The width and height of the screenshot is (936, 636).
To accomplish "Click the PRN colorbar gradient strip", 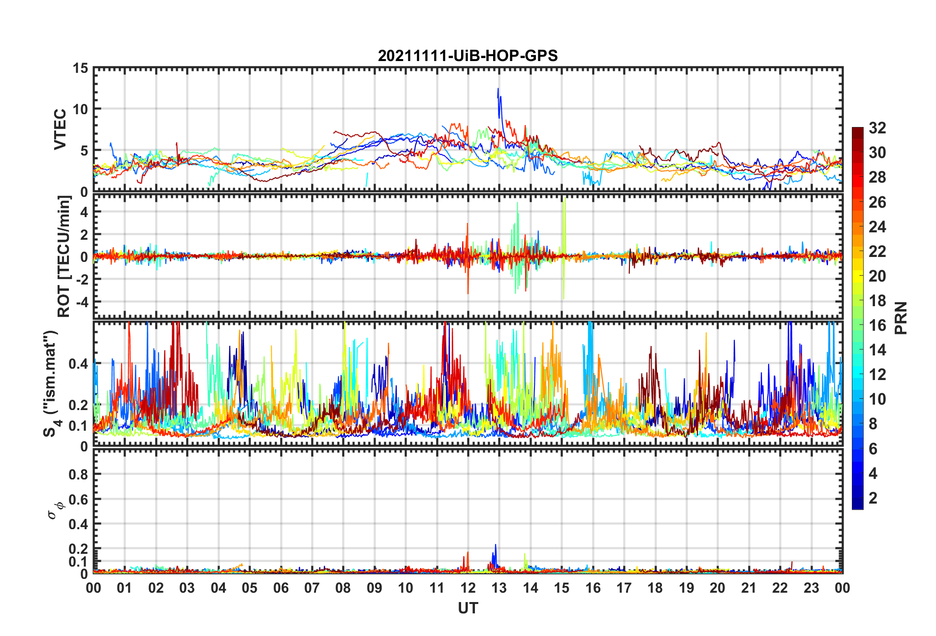I will (858, 318).
